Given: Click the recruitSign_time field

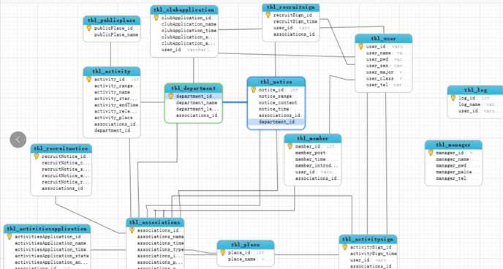Looking at the screenshot, I should (x=295, y=21).
